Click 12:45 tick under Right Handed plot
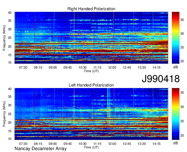Viewport: 187px width, 152px height. pyautogui.click(x=127, y=67)
